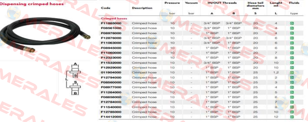Select product code F11060000
This screenshot has height=122, width=308.
[111, 53]
